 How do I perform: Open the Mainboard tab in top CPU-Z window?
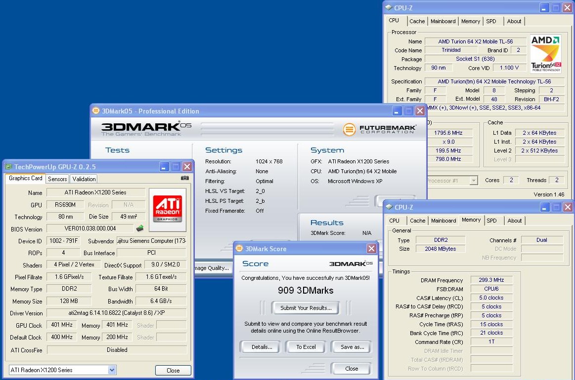(x=443, y=21)
